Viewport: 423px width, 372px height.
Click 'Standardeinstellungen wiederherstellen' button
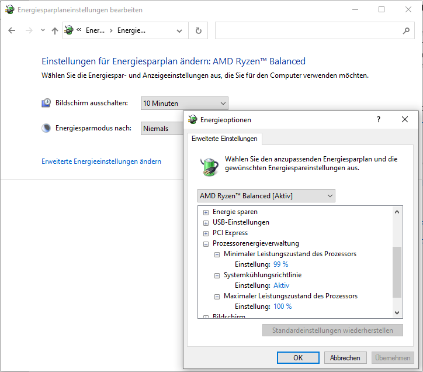point(332,330)
